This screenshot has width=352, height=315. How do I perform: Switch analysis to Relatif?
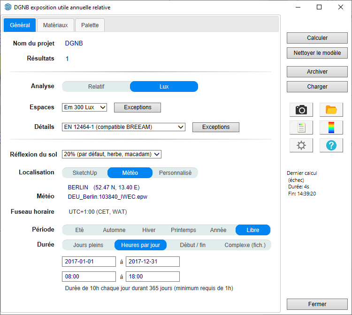96,87
